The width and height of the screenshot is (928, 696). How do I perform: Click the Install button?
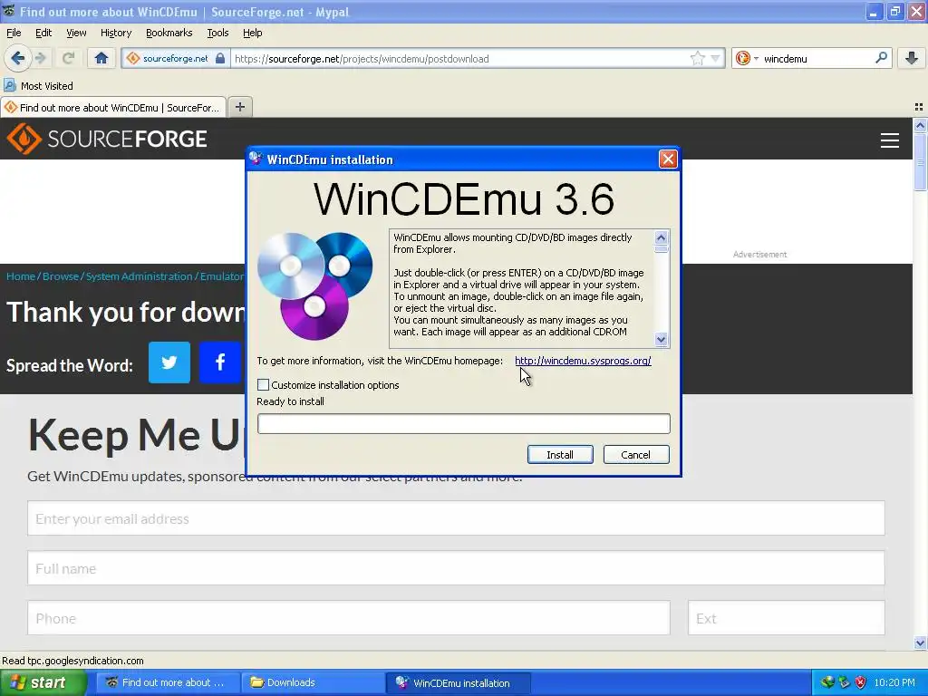click(x=560, y=455)
